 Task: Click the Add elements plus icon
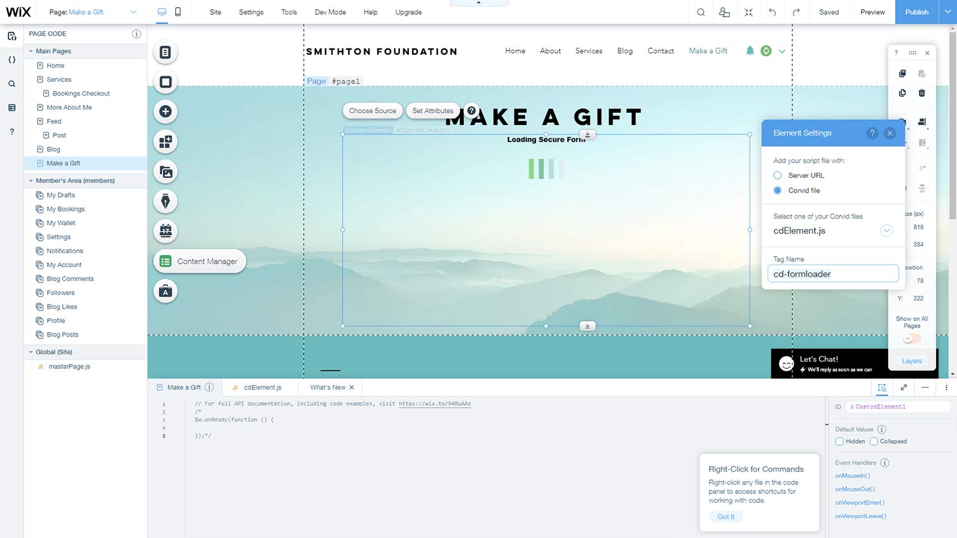click(165, 112)
